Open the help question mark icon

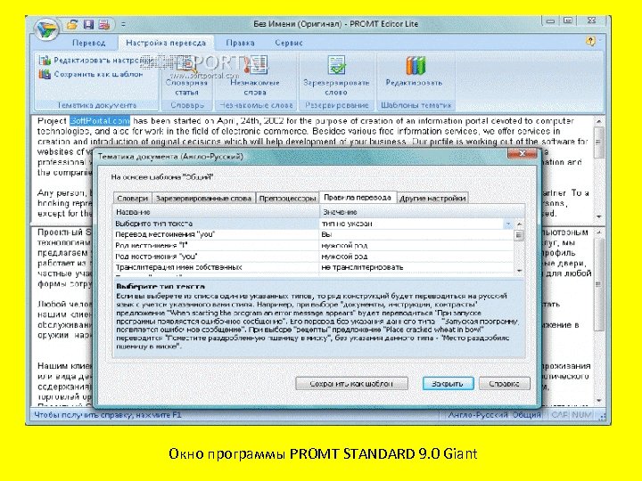tap(590, 41)
